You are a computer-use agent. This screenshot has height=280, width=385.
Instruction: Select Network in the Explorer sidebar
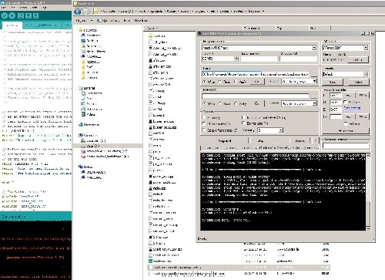(86, 167)
